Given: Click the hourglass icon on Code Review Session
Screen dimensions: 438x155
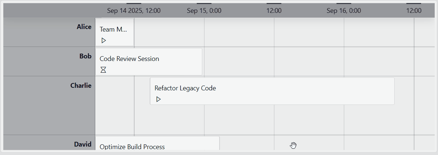Looking at the screenshot, I should (103, 70).
